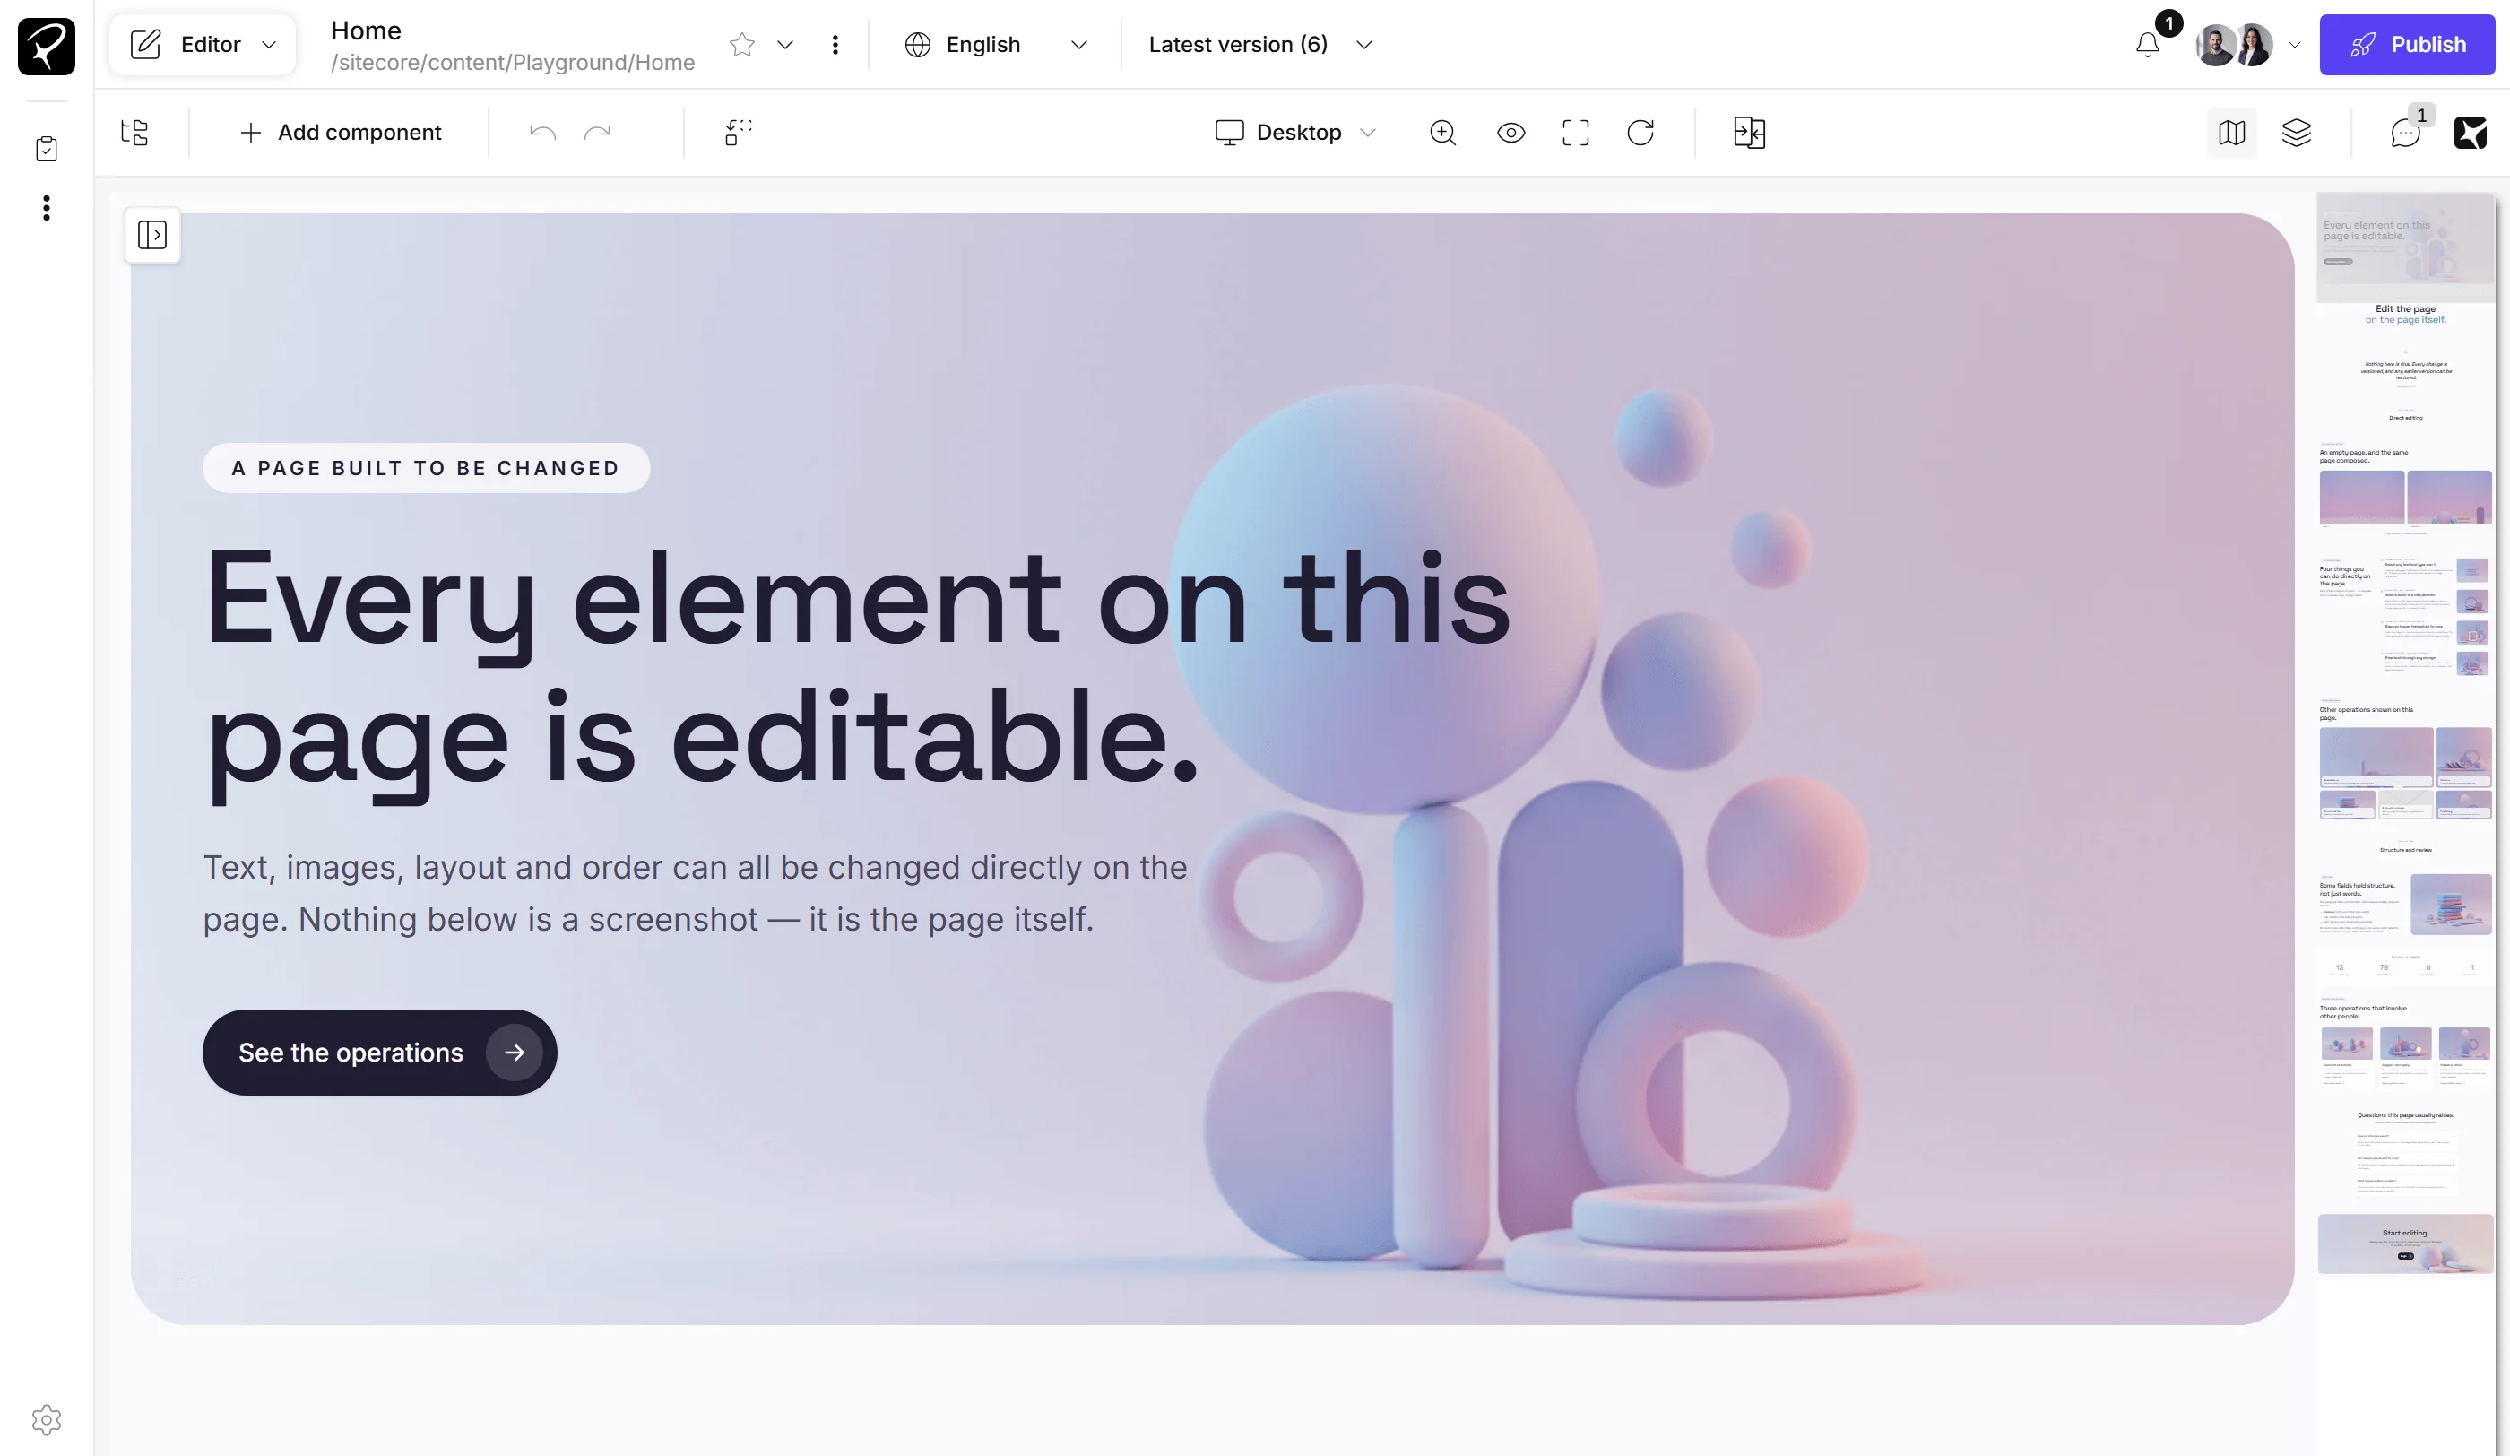Click the /sitecore/content/Playground/Home path
The width and height of the screenshot is (2510, 1456).
[x=512, y=63]
